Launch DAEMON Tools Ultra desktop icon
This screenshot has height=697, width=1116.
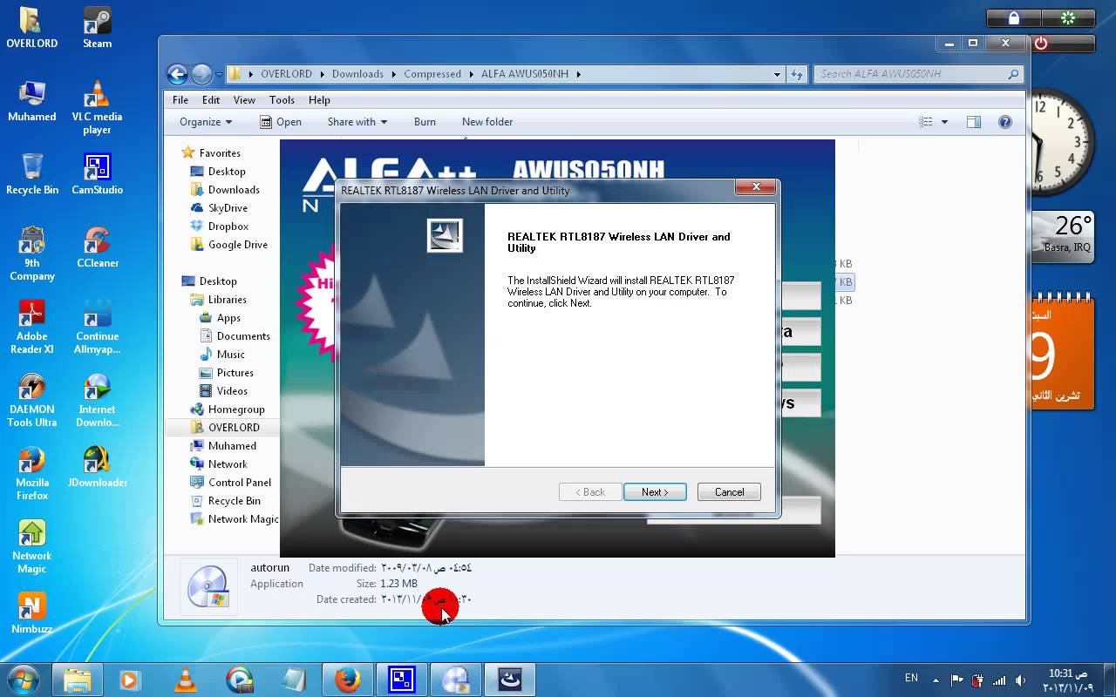click(32, 400)
